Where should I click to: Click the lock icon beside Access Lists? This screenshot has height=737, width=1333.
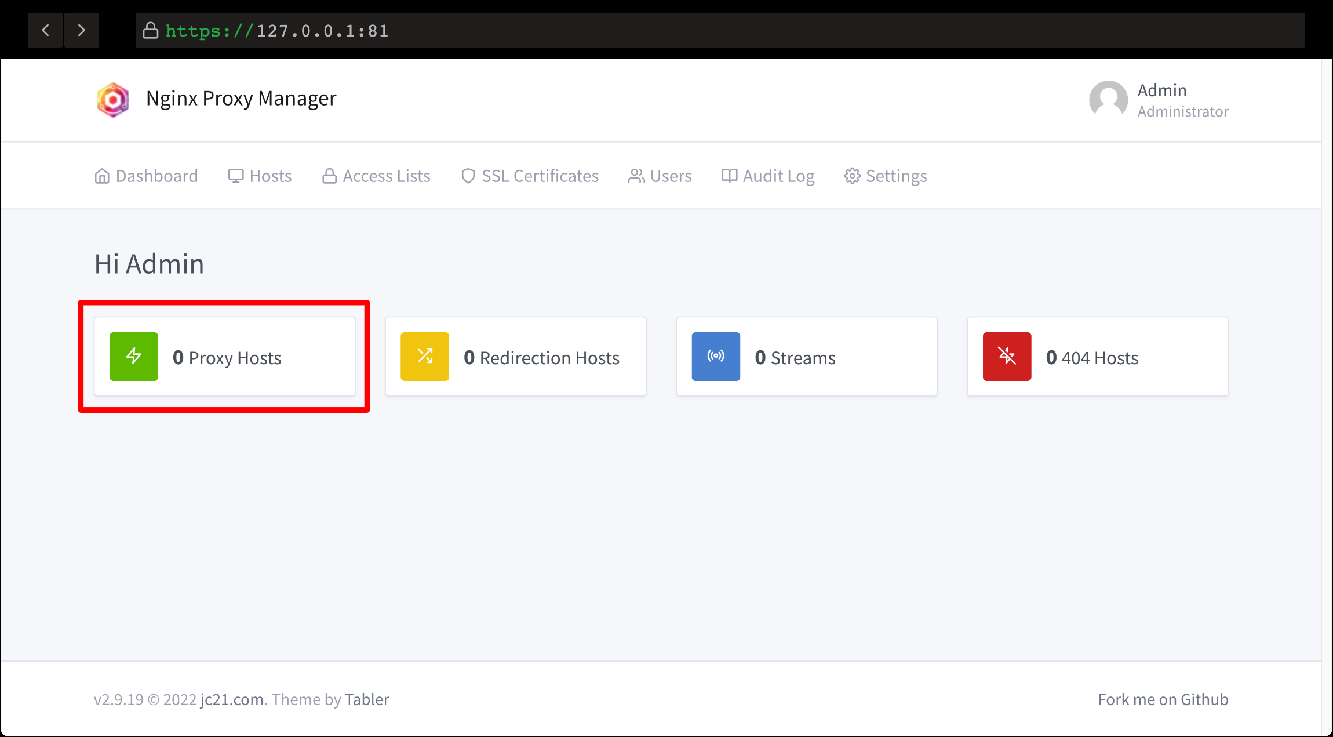click(329, 176)
